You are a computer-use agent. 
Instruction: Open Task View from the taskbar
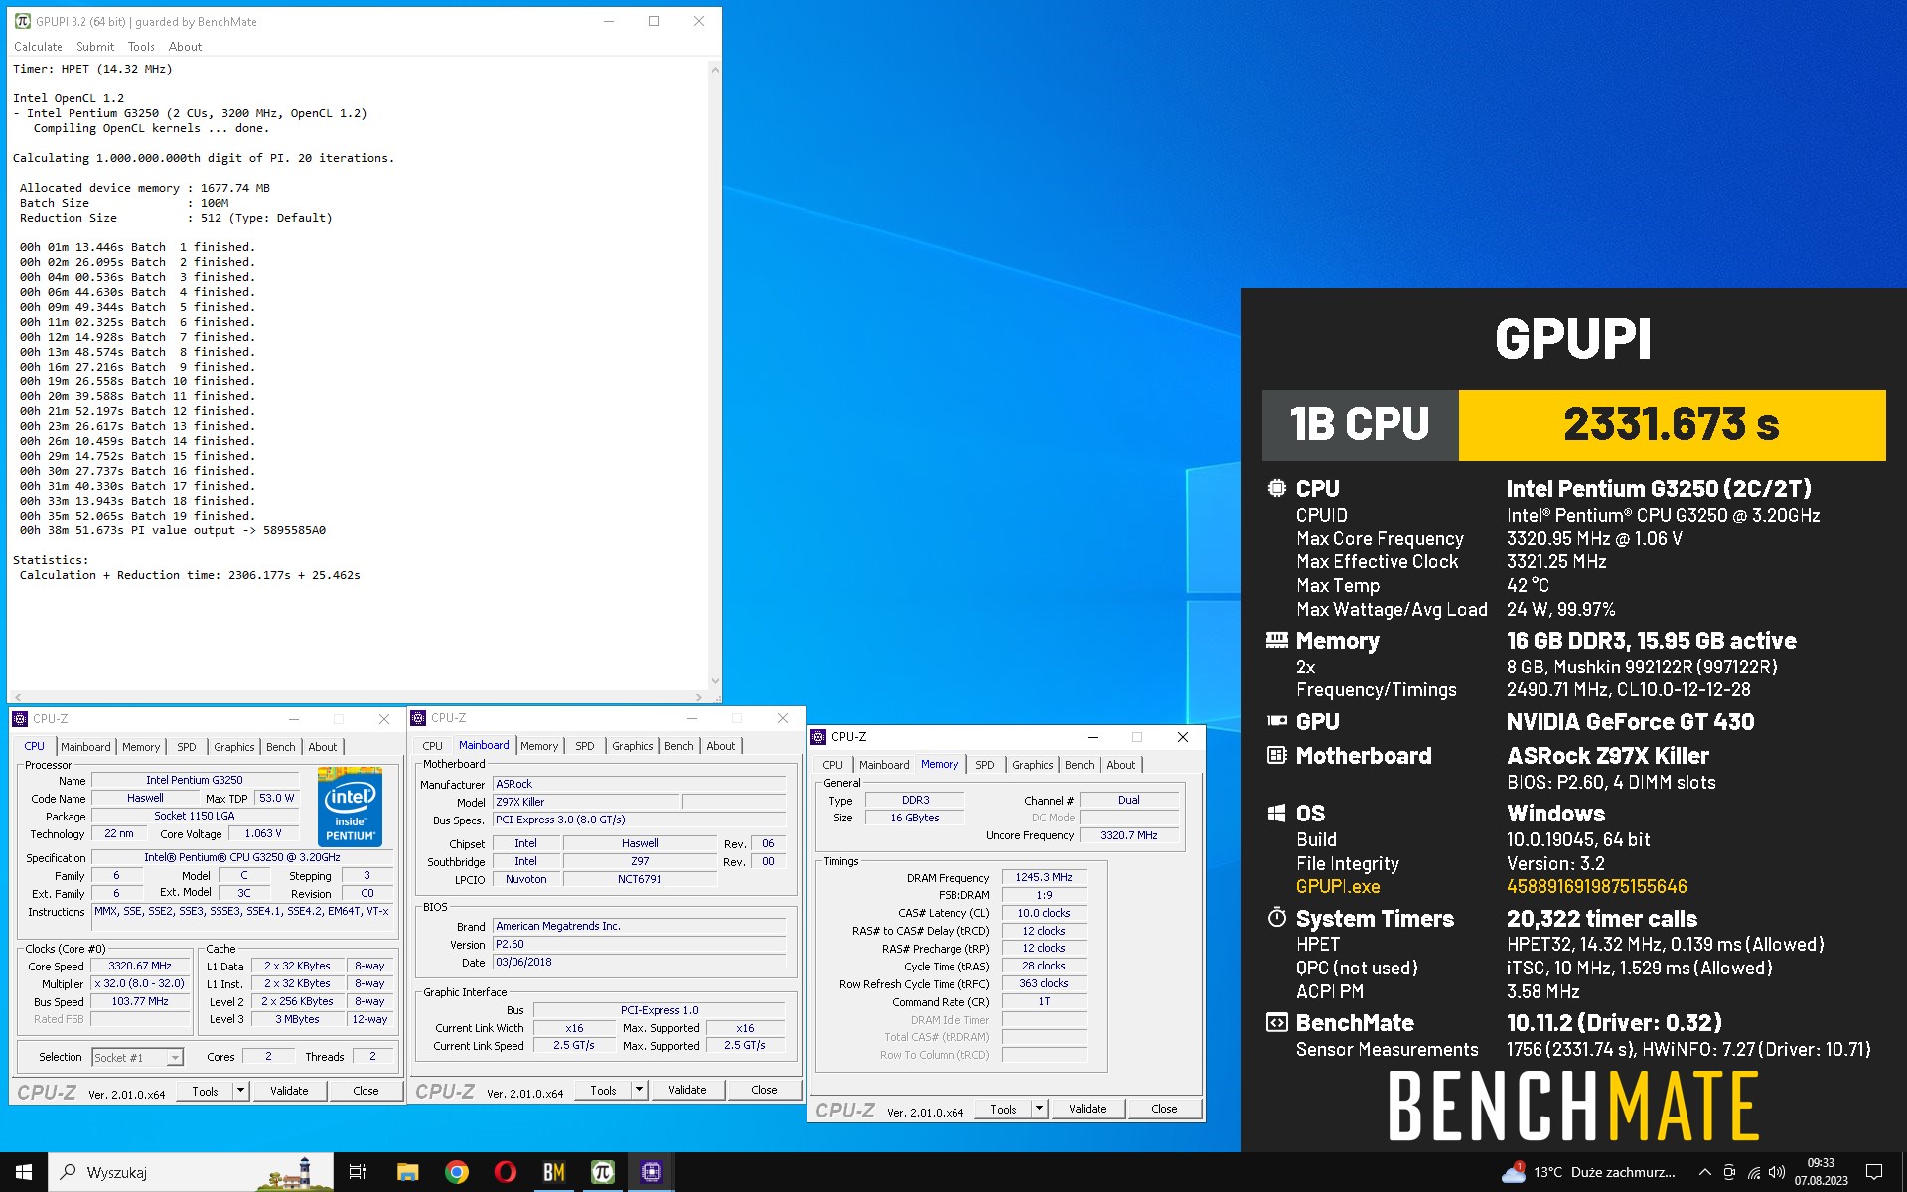coord(358,1172)
